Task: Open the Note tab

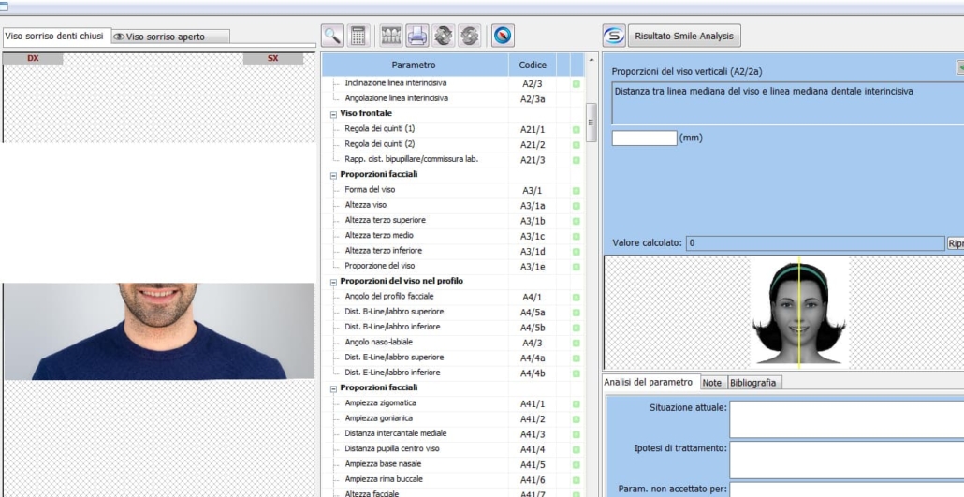Action: (x=712, y=383)
